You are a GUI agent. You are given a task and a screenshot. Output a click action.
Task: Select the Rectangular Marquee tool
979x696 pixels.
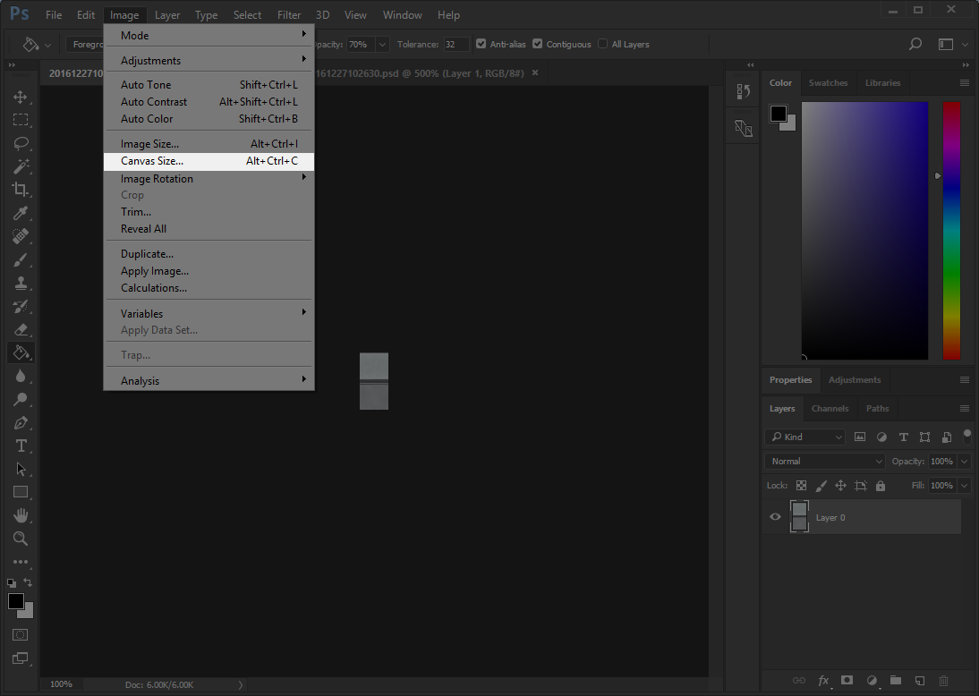pos(21,120)
